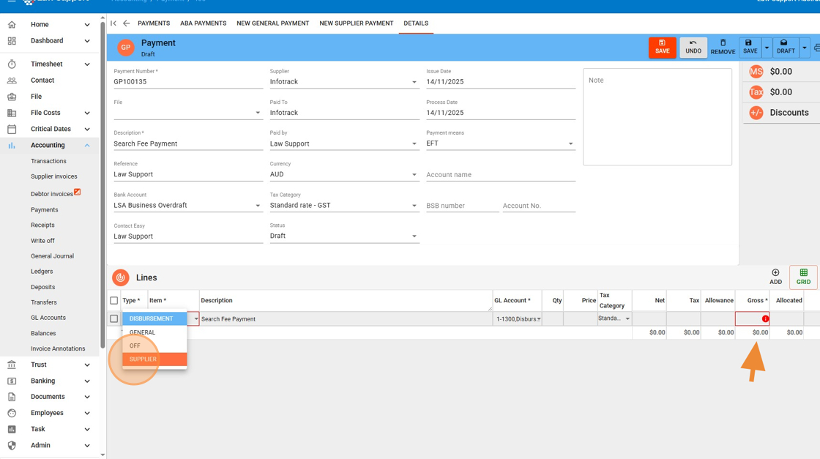
Task: Tick the header checkbox in the Lines table
Action: coord(114,300)
